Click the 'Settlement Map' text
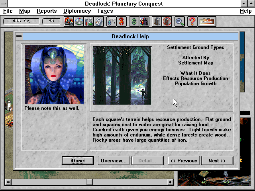 [x=196, y=63]
